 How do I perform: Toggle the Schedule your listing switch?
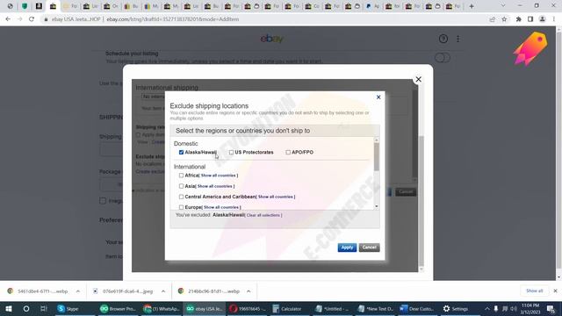point(443,58)
